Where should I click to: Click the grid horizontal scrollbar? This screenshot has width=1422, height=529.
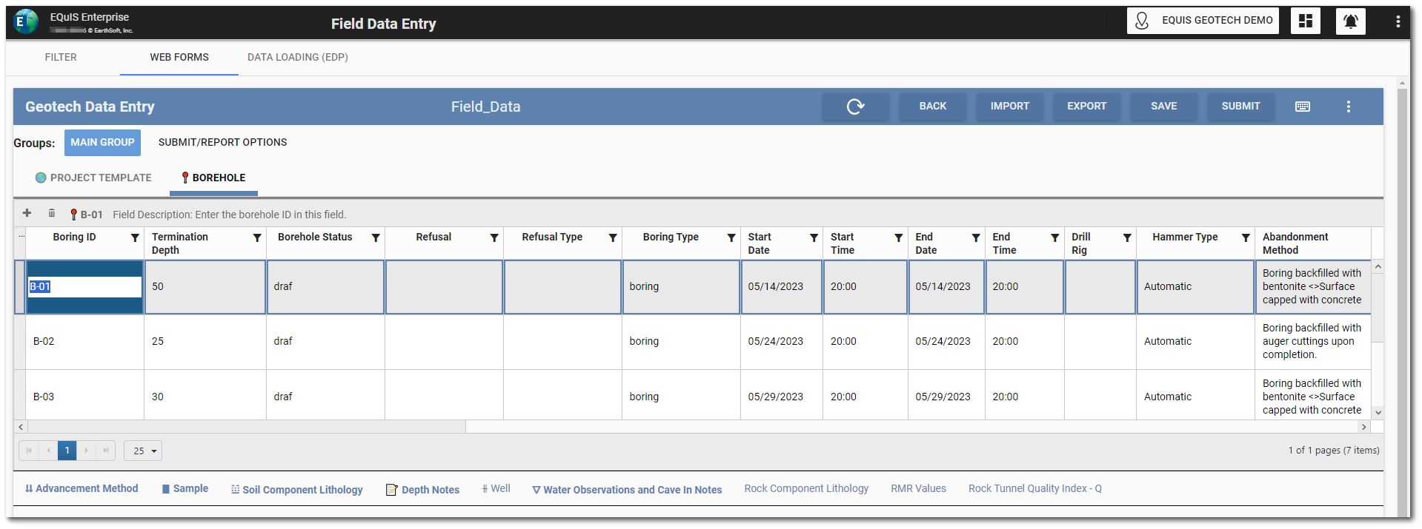(245, 427)
